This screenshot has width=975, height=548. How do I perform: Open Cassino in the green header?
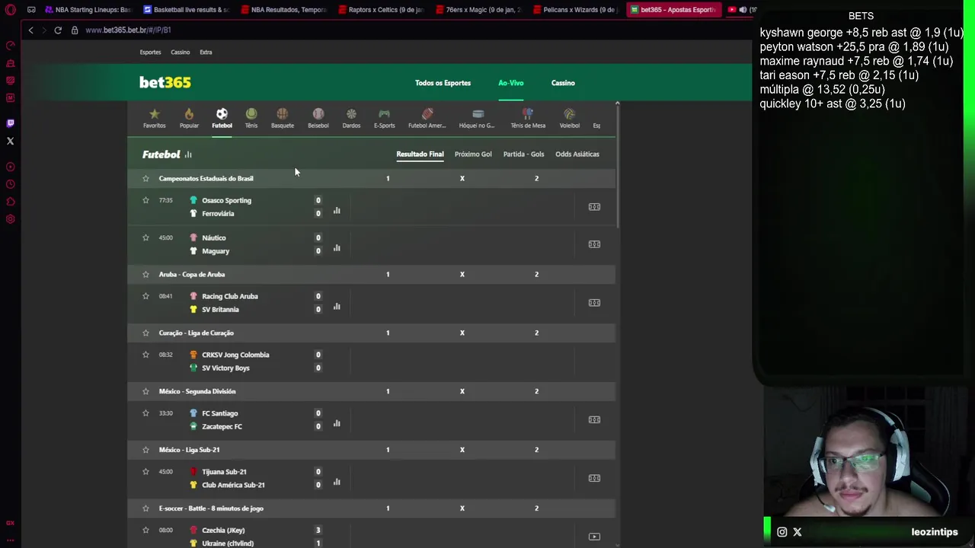[x=563, y=83]
